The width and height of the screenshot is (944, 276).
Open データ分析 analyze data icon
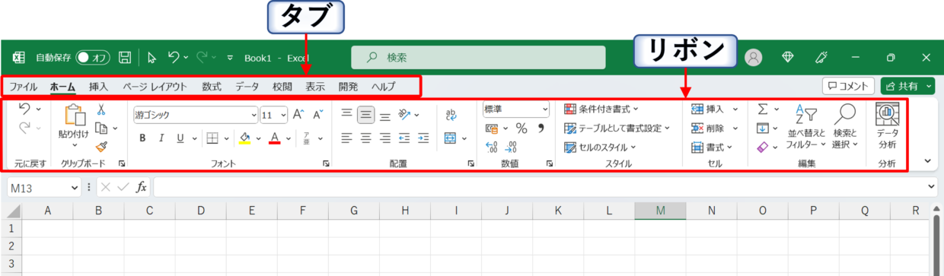tap(887, 125)
